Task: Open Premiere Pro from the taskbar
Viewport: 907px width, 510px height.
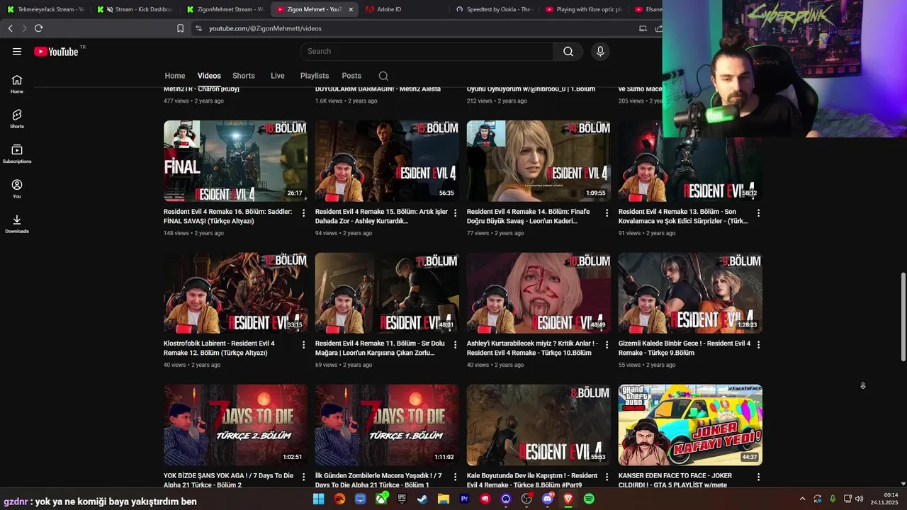Action: (x=465, y=499)
